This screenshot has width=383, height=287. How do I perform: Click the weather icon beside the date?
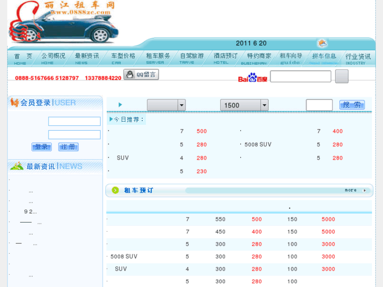click(322, 43)
